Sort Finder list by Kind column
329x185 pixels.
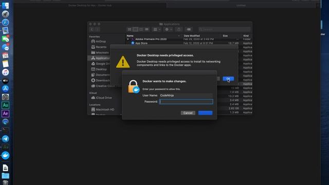[246, 35]
